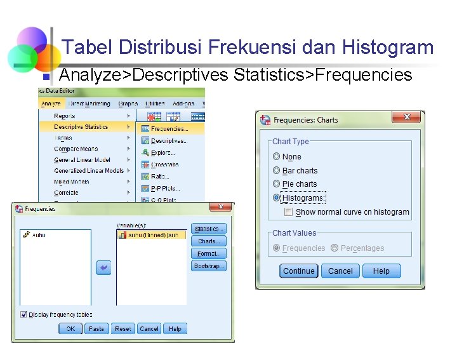Select the Histograms option

276,198
